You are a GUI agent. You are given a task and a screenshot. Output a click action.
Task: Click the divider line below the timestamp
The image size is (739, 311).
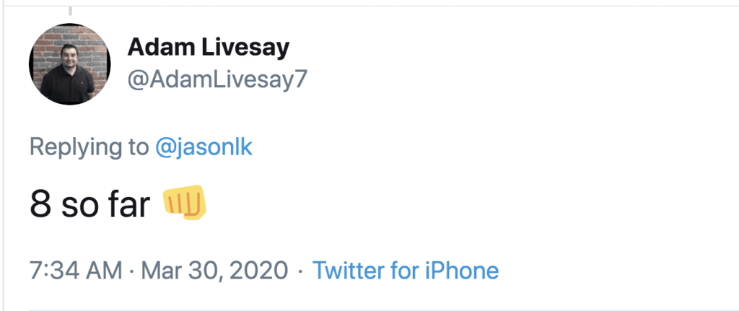361,310
